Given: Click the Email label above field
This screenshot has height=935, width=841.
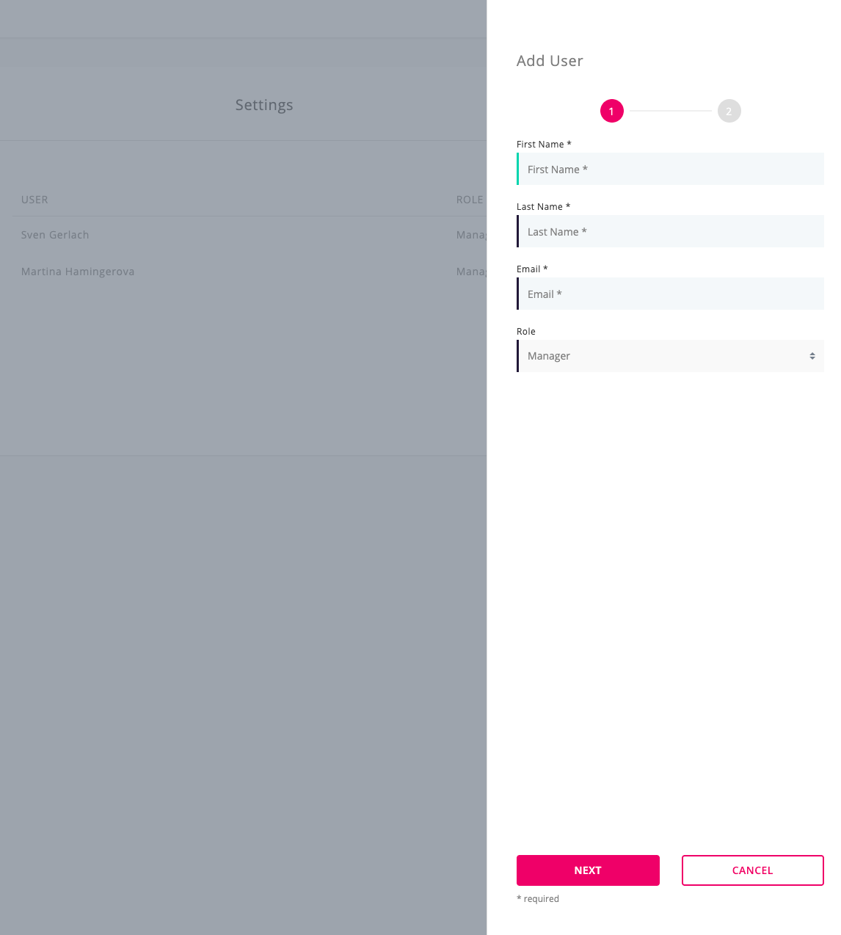Looking at the screenshot, I should [x=532, y=269].
